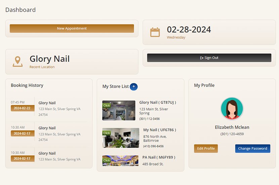This screenshot has height=185, width=279.
Task: Select PA Nail ( M6FY89 ) store name
Action: (x=159, y=157)
